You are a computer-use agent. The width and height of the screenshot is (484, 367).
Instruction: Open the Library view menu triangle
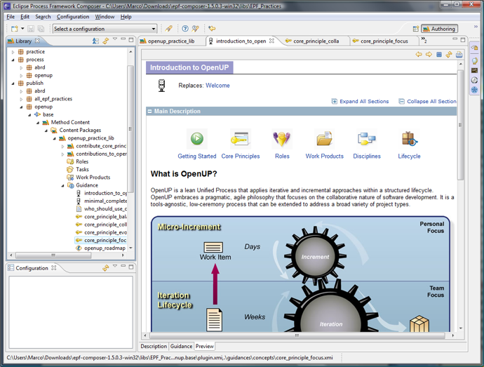tap(115, 39)
